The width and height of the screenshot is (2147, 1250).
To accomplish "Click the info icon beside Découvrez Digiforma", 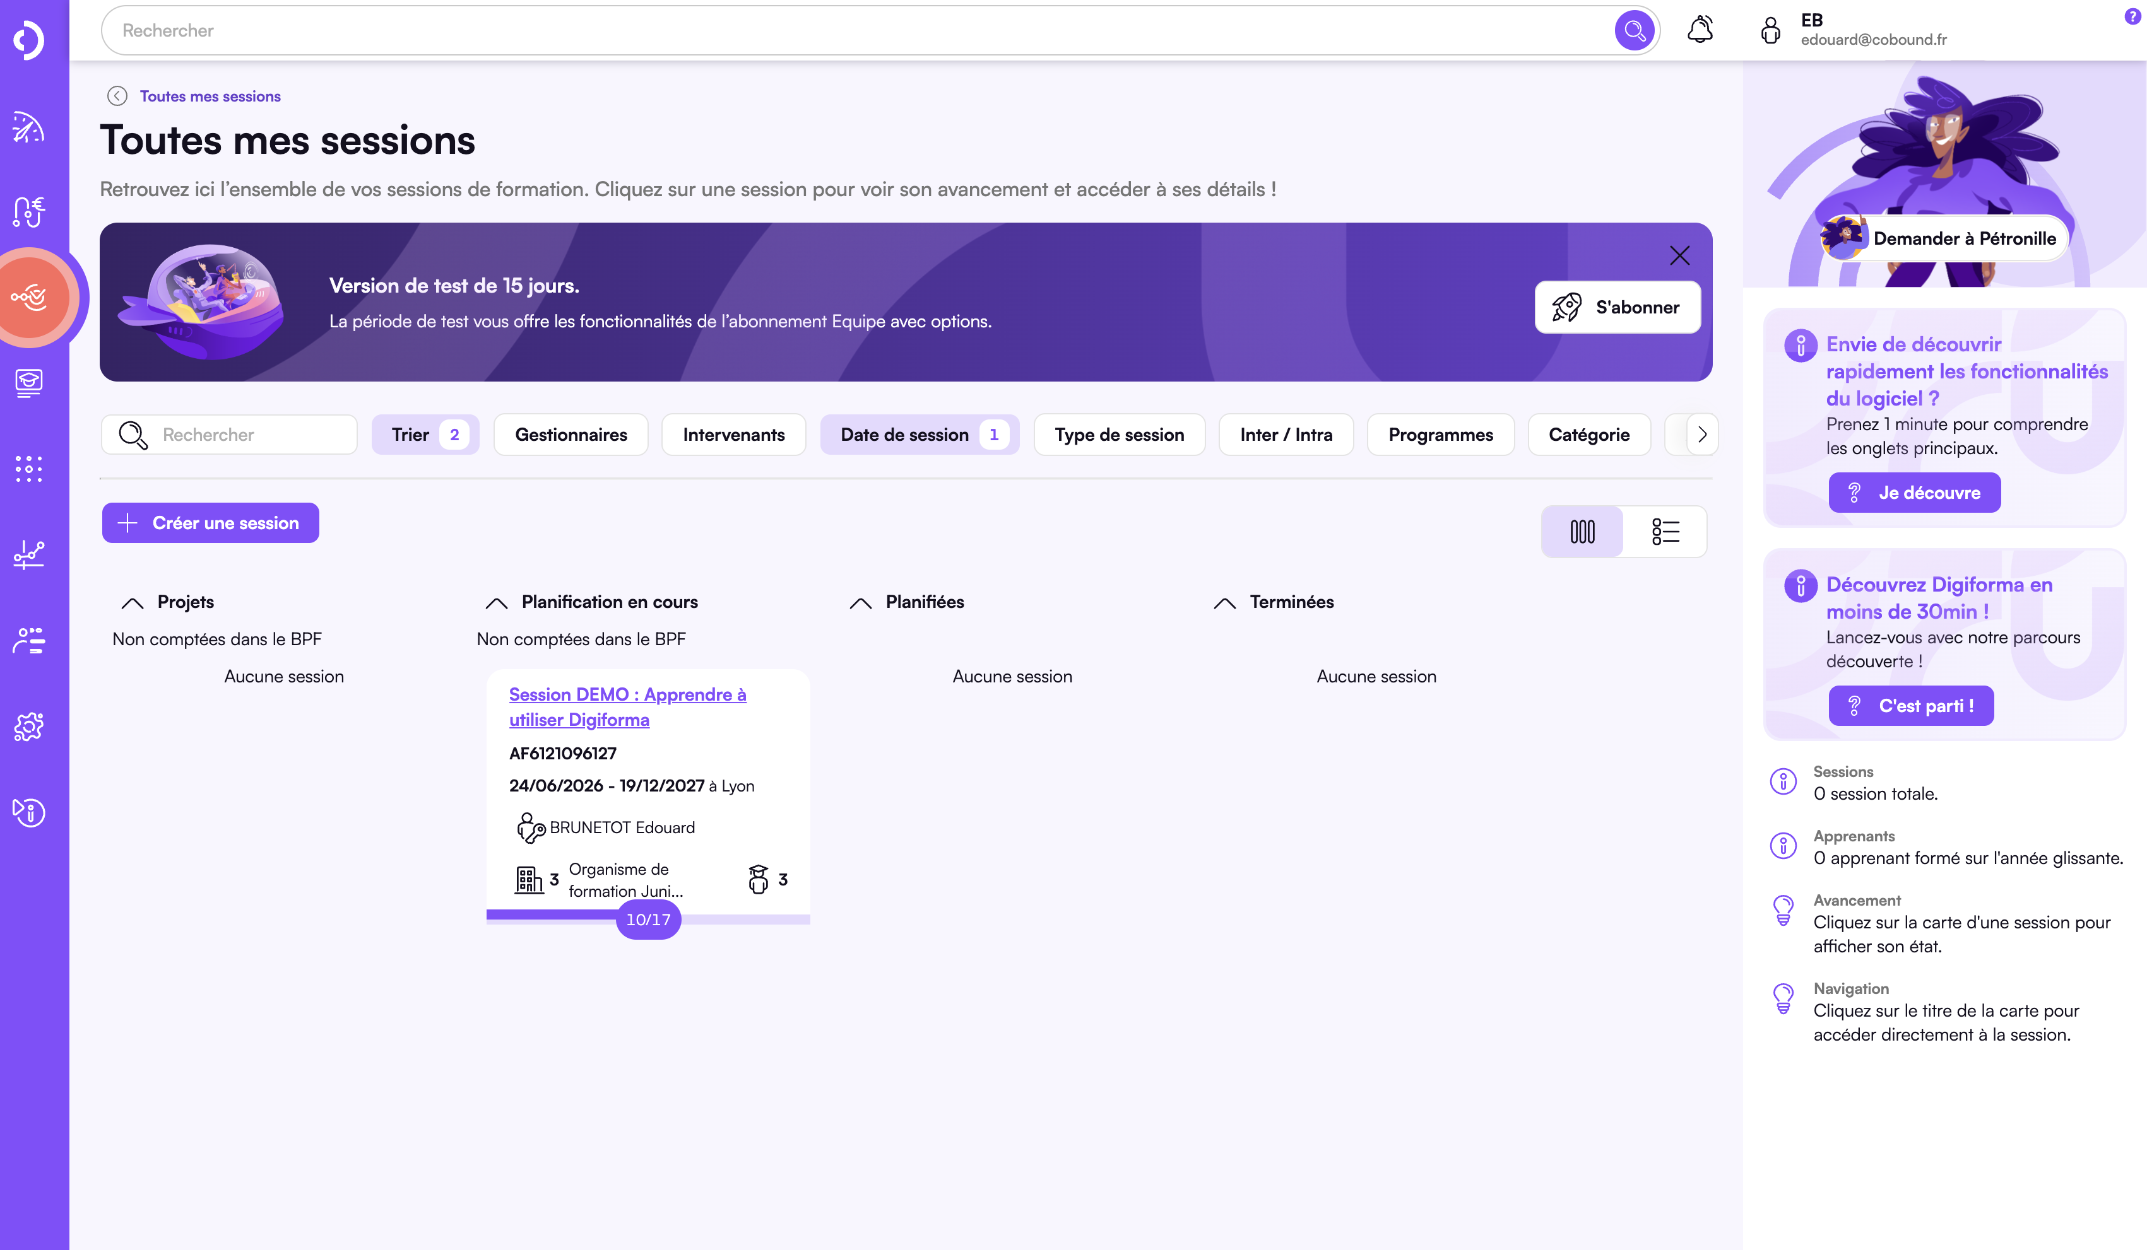I will (1801, 585).
